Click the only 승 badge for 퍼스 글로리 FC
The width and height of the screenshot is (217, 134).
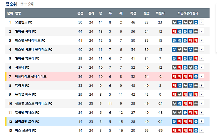pyautogui.click(x=196, y=130)
